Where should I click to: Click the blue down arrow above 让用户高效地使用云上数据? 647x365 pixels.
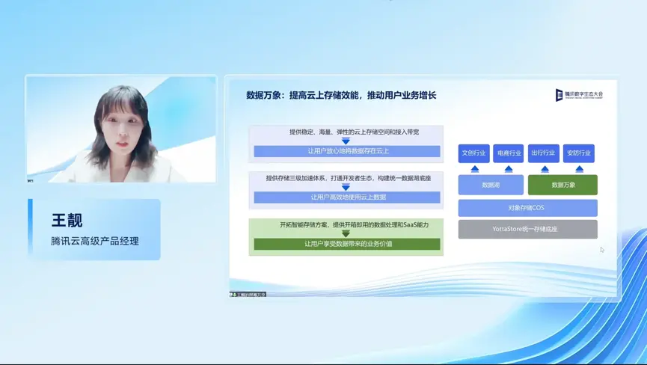346,187
